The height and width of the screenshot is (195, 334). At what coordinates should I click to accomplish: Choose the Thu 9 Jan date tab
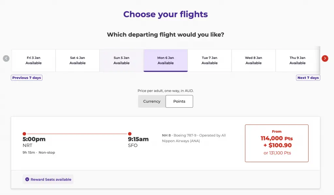click(x=297, y=61)
